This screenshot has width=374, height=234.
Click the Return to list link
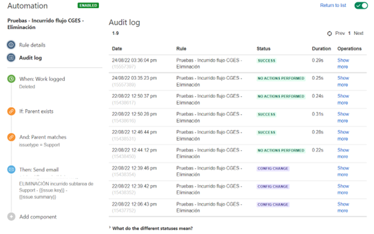coord(333,5)
